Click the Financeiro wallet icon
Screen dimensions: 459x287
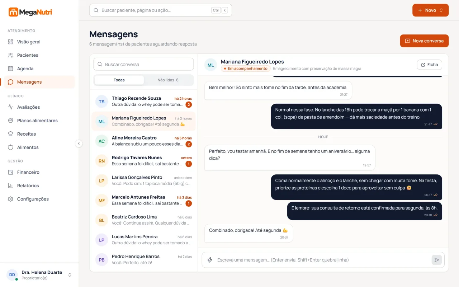(10, 172)
